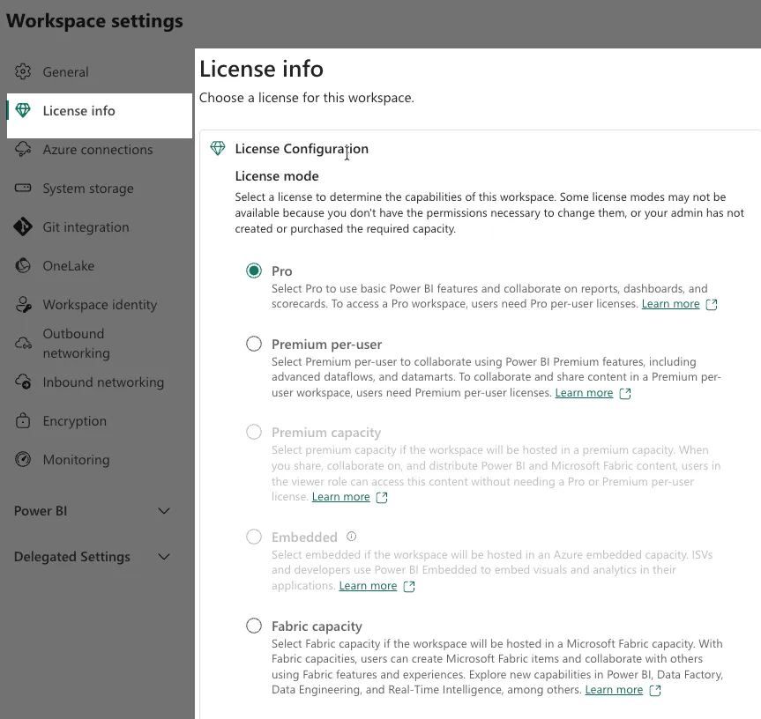Viewport: 761px width, 719px height.
Task: Click Learn more link under Fabric capacity
Action: pyautogui.click(x=614, y=690)
